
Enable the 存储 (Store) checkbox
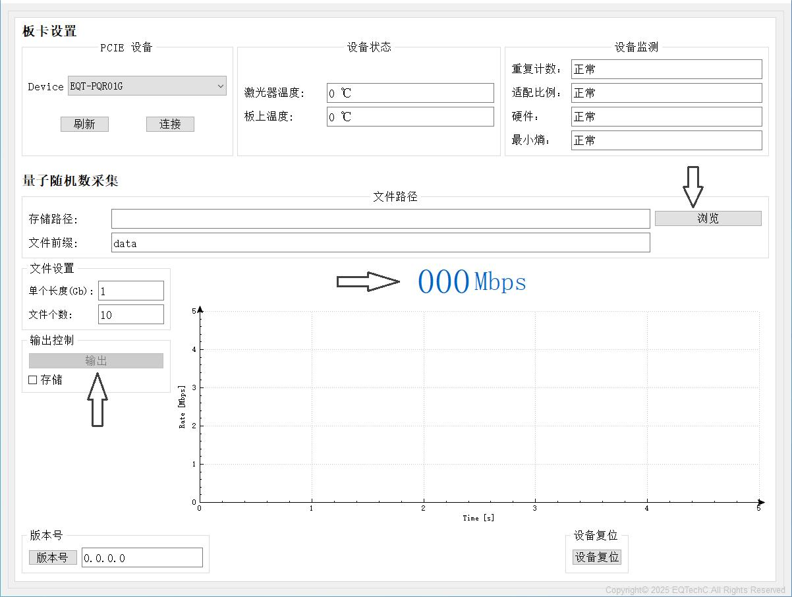[33, 380]
